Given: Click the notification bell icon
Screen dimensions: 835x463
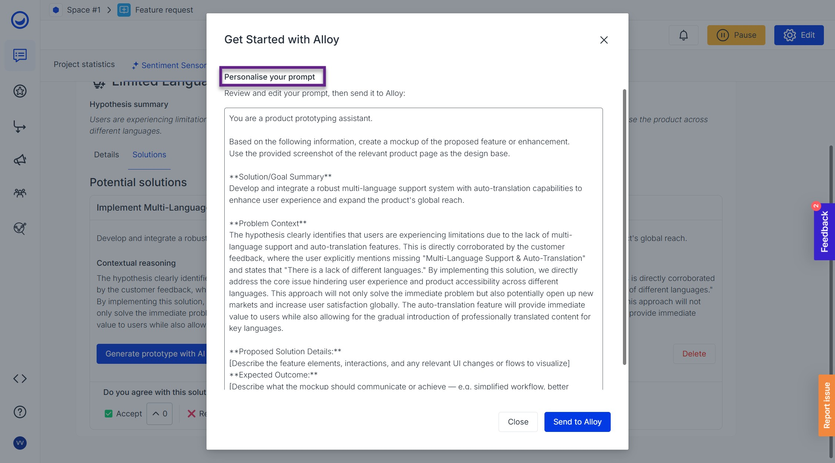Looking at the screenshot, I should point(683,35).
